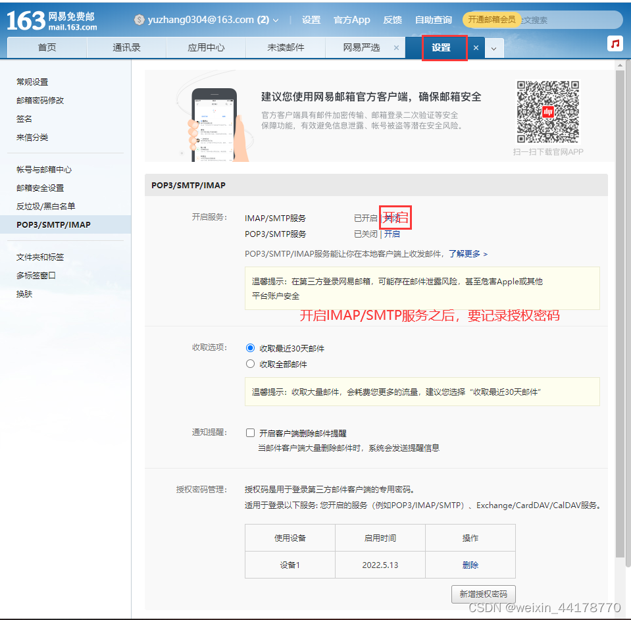Screen dimensions: 631x620
Task: Open 来信分类 settings
Action: (32, 138)
